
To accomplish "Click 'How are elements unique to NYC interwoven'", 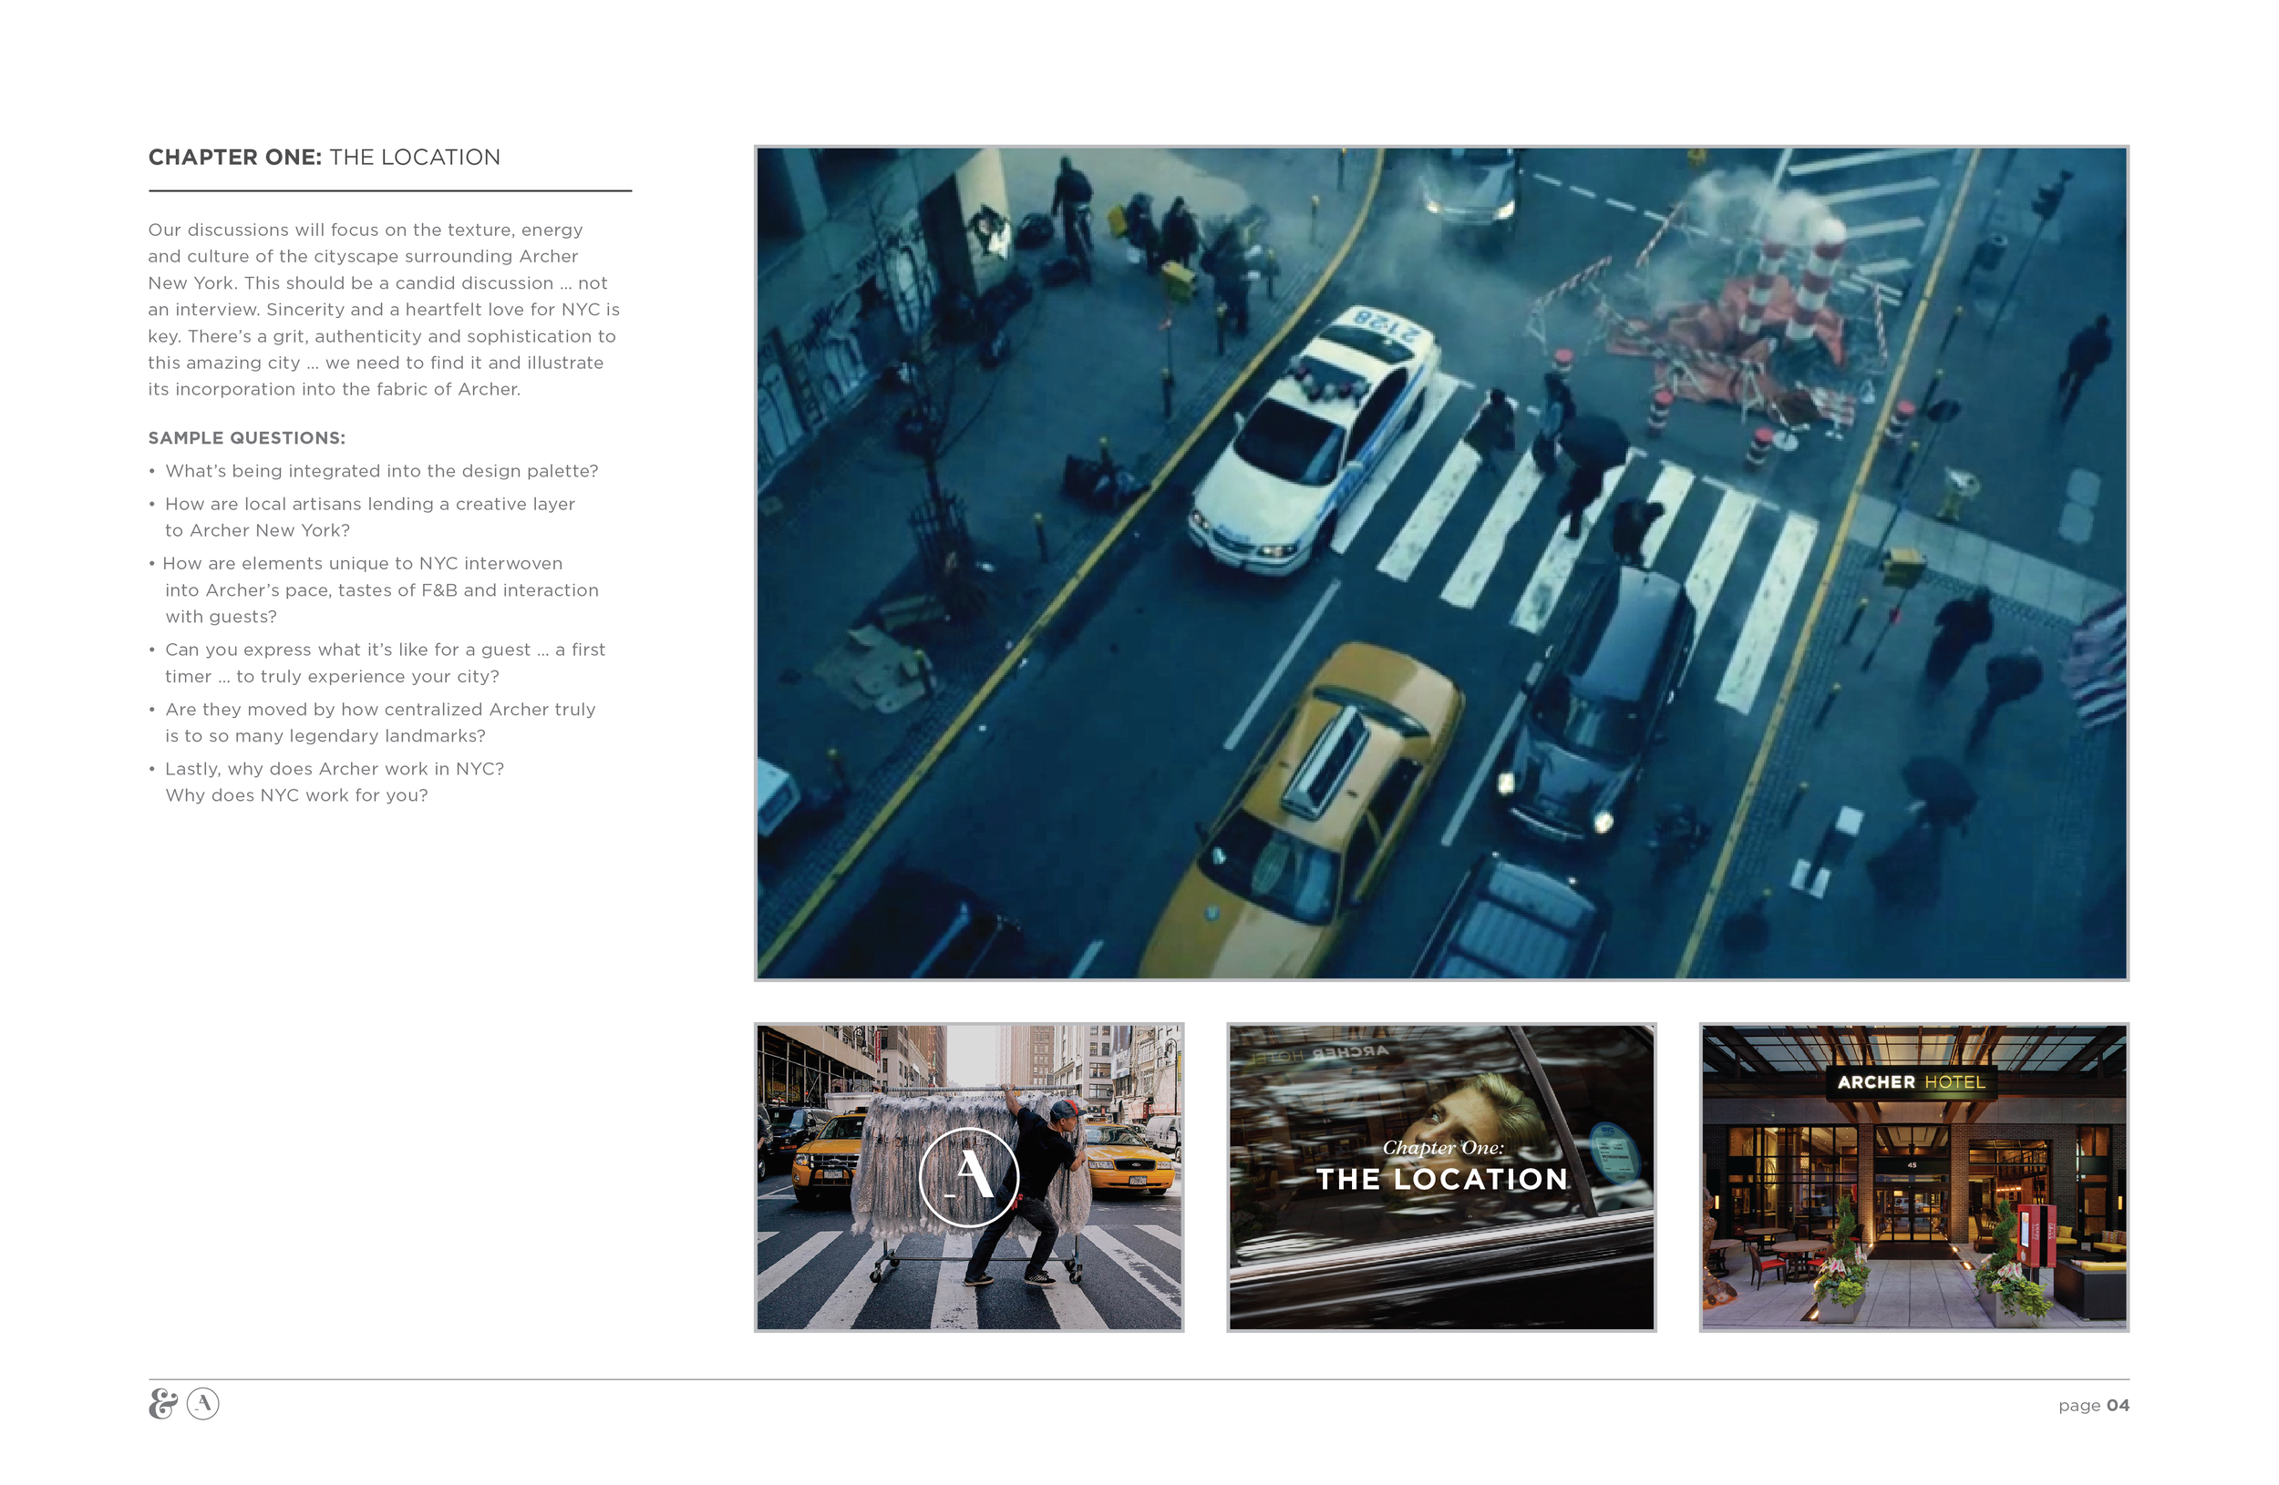I will pos(363,564).
